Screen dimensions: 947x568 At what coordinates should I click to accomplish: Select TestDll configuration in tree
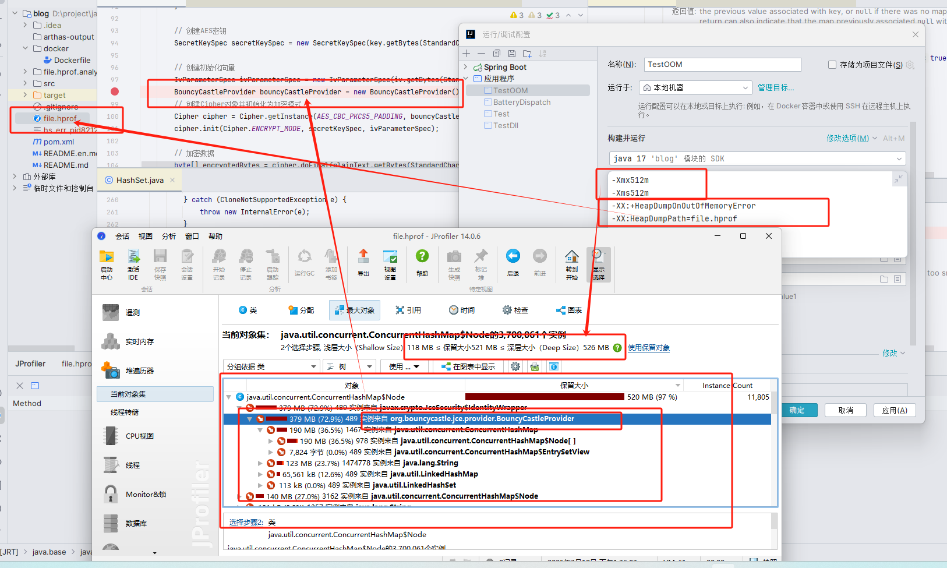[506, 125]
